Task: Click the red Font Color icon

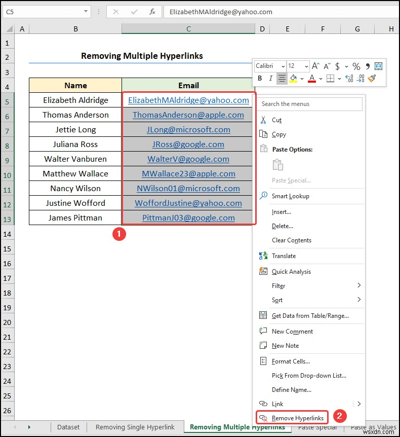Action: [x=312, y=78]
